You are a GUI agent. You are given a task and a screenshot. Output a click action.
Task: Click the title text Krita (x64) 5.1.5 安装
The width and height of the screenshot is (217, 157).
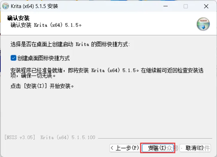pyautogui.click(x=34, y=6)
